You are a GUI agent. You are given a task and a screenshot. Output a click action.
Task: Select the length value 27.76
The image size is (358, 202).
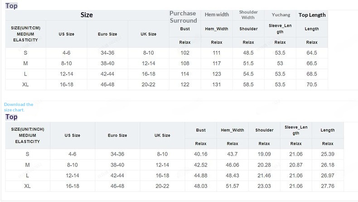tap(328, 186)
